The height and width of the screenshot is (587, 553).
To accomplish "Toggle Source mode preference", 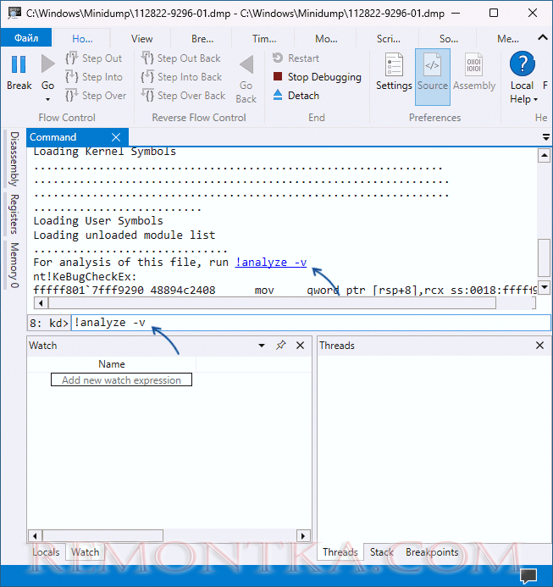I will (433, 77).
